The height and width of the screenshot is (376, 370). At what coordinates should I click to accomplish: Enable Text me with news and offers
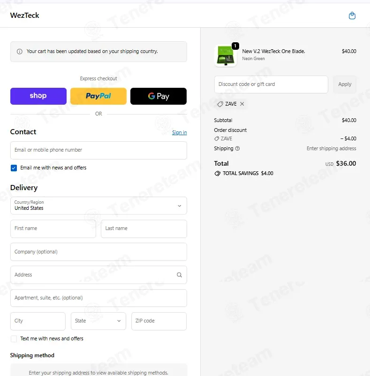point(14,339)
